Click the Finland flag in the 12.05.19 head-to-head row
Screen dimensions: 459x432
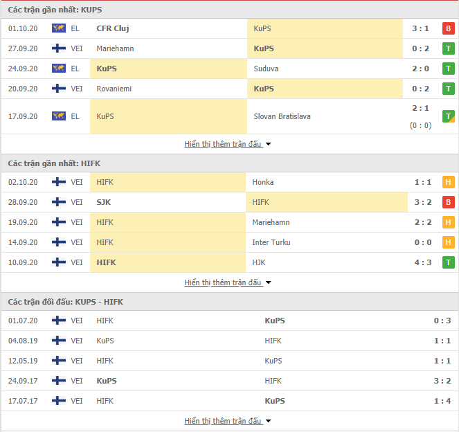point(59,360)
